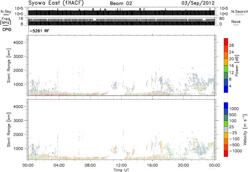Select the 'Velocity [m s-1]' colorbar title
This screenshot has width=248, height=172.
coord(245,130)
